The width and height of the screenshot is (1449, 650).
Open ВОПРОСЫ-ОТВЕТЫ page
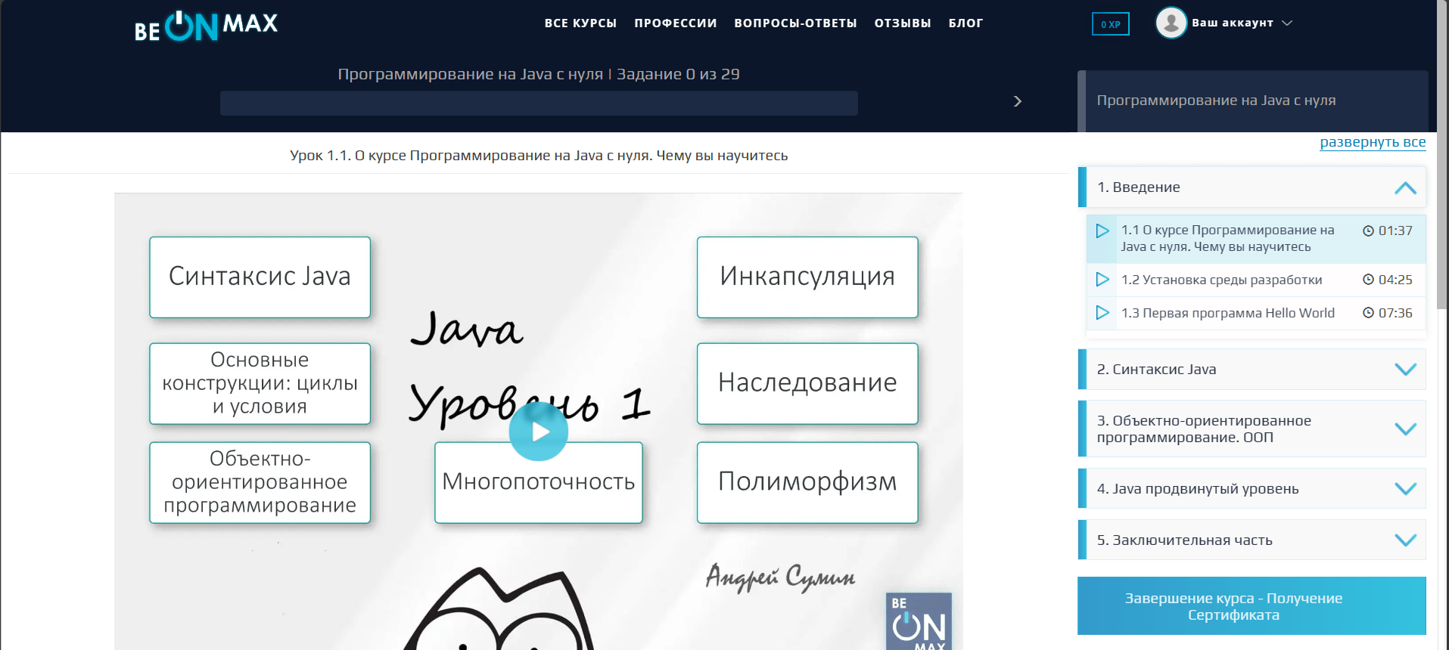tap(795, 23)
